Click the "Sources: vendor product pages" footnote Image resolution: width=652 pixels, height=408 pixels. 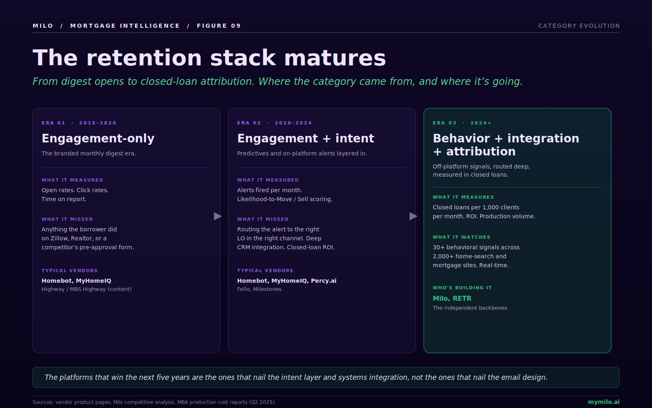click(x=154, y=402)
